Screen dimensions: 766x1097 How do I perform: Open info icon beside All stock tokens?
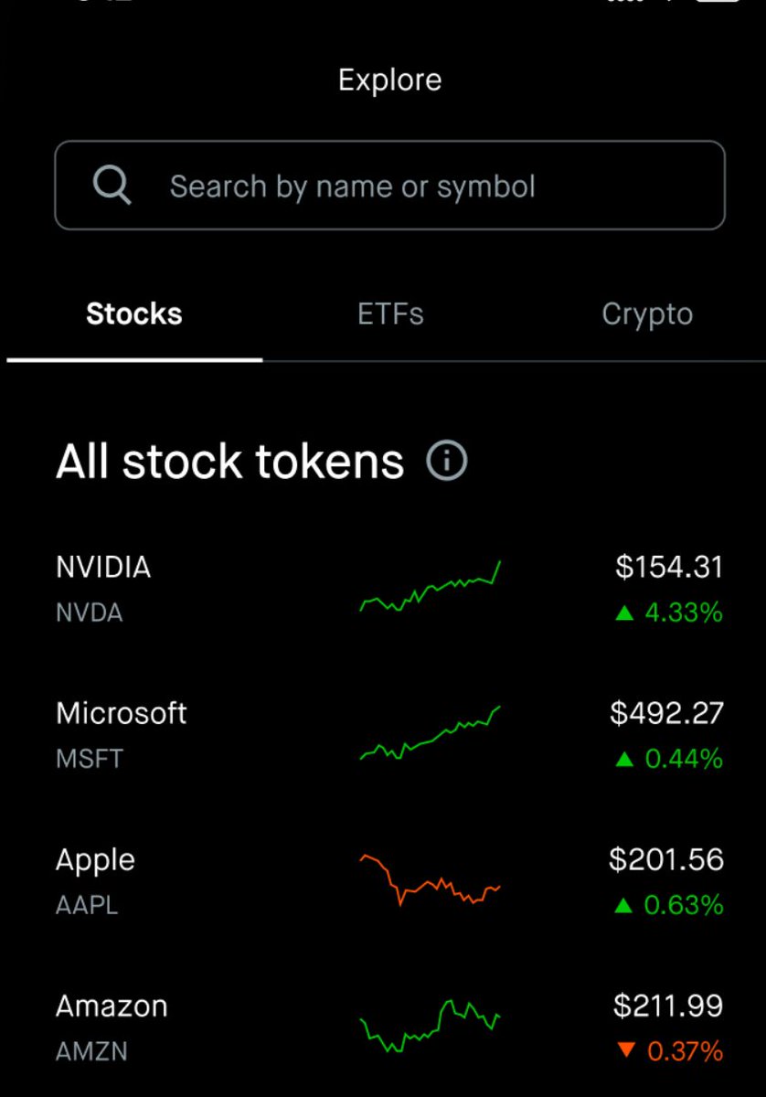point(447,461)
